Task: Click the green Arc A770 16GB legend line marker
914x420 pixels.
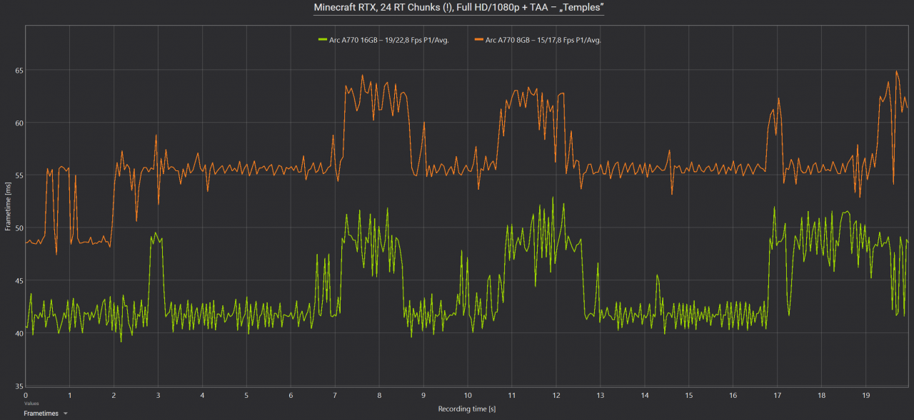Action: click(322, 41)
